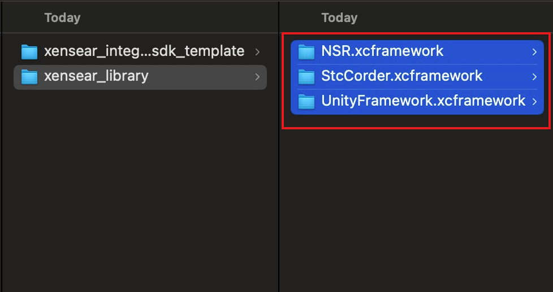Image resolution: width=553 pixels, height=292 pixels.
Task: Expand xensear_integ...sdk_template using its chevron
Action: (257, 52)
